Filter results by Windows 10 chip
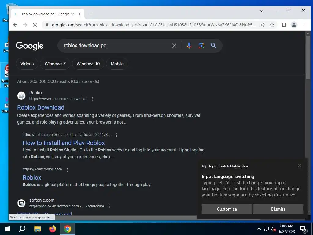Image resolution: width=313 pixels, height=235 pixels. (88, 64)
